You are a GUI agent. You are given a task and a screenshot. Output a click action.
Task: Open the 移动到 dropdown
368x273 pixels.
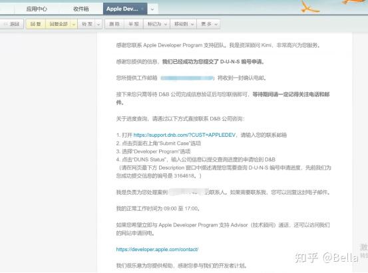coord(184,24)
